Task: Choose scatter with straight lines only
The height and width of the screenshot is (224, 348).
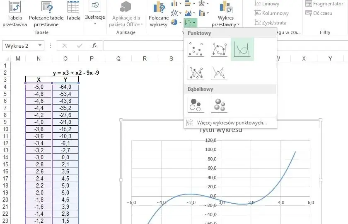Action: (219, 72)
